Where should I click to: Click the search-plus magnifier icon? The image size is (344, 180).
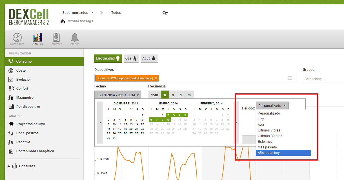165,13
